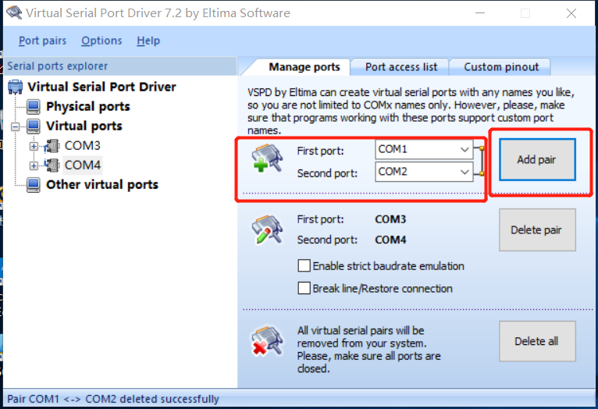Click the COM3 serial connector icon
Screen dimensions: 598x409
52,146
